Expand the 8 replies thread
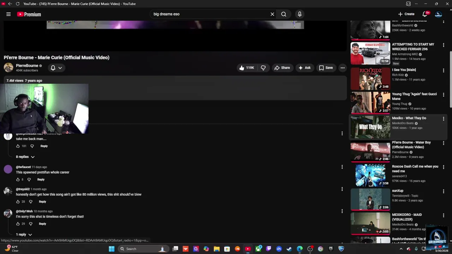Viewport: 452px width, 254px height. (x=25, y=157)
